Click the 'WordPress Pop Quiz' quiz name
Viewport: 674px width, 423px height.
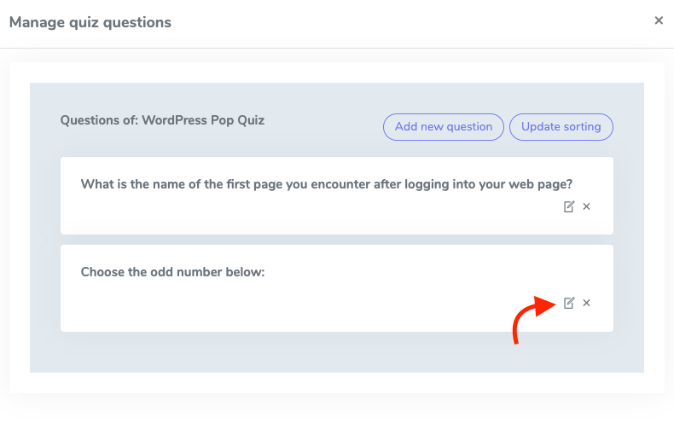click(x=203, y=120)
